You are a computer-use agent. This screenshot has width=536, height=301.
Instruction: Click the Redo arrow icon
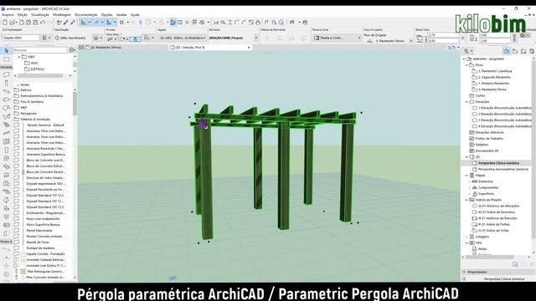click(50, 23)
